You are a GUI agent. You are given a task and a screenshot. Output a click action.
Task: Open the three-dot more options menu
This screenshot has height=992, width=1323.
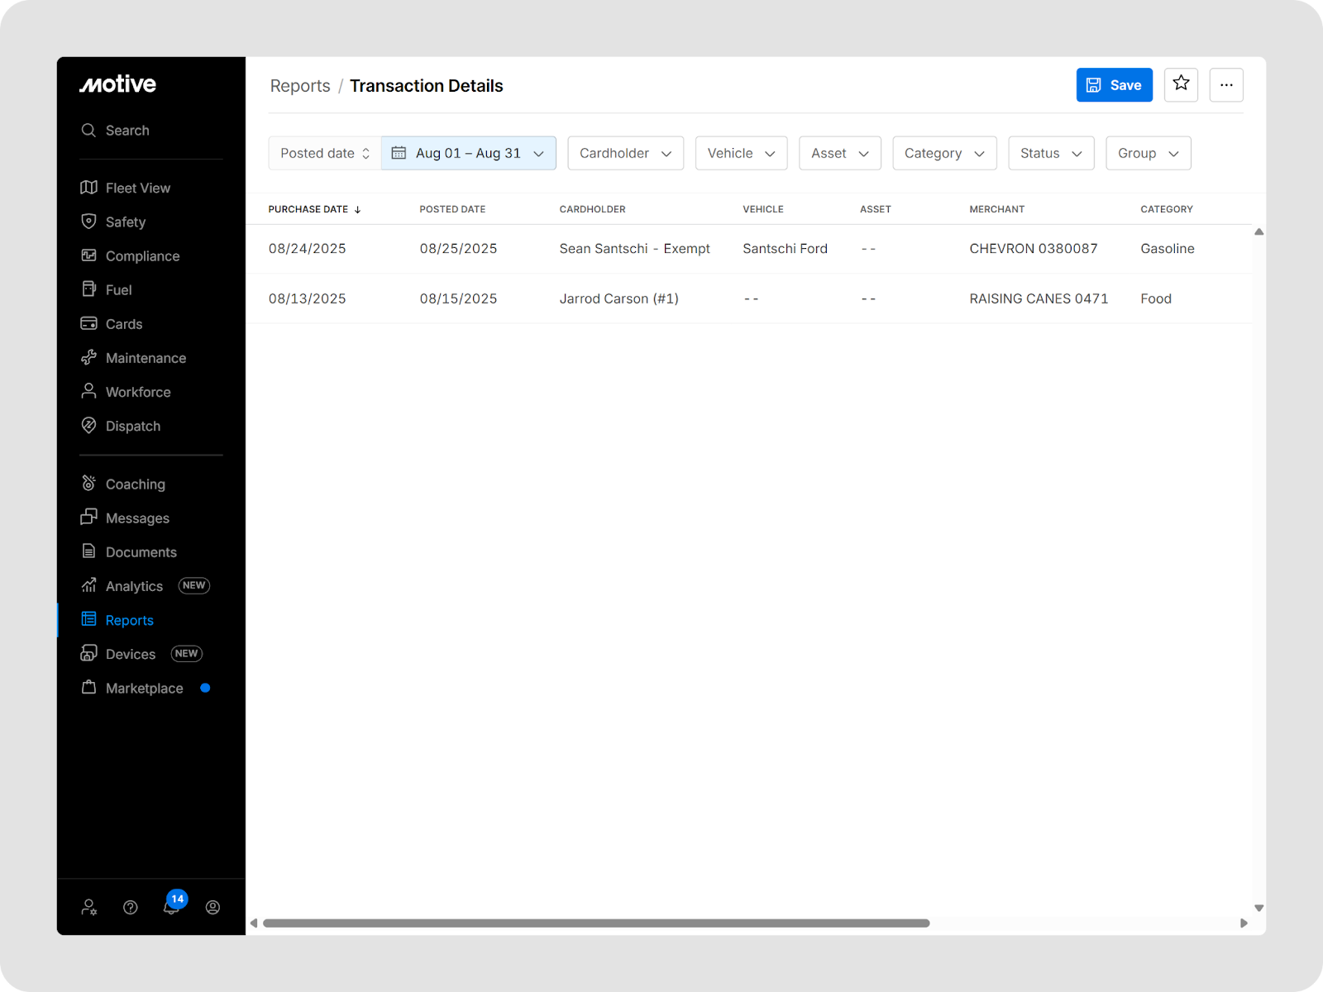pyautogui.click(x=1226, y=84)
